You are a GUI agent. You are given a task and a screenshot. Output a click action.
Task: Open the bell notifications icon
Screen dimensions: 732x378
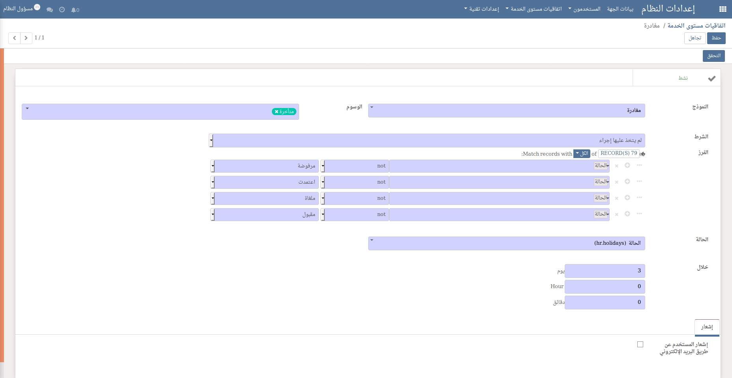click(75, 10)
